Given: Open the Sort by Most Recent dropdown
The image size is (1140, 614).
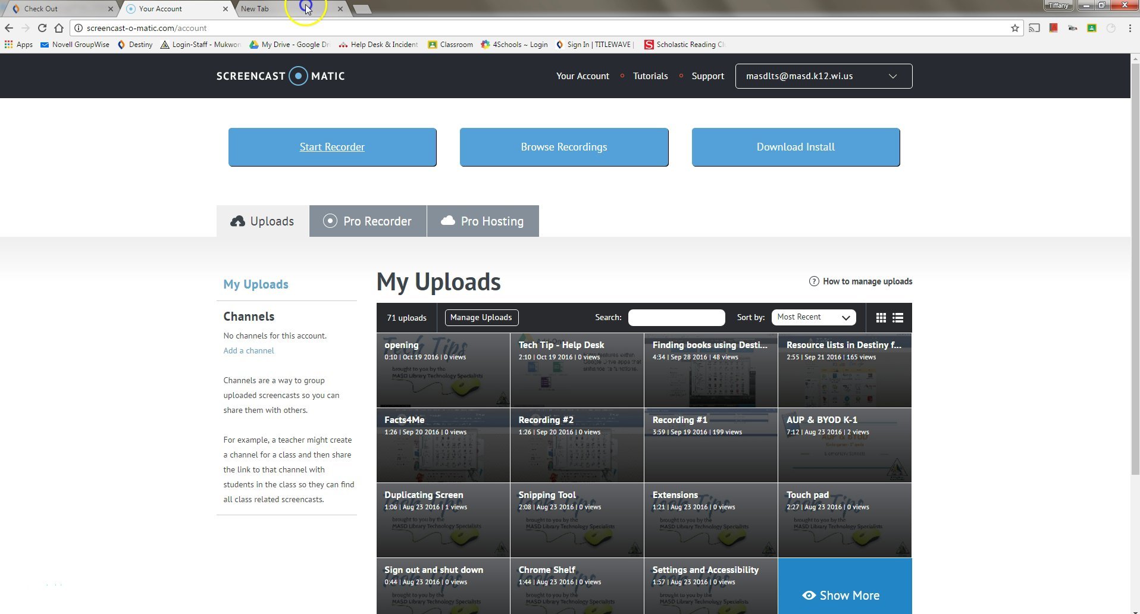Looking at the screenshot, I should click(x=813, y=317).
